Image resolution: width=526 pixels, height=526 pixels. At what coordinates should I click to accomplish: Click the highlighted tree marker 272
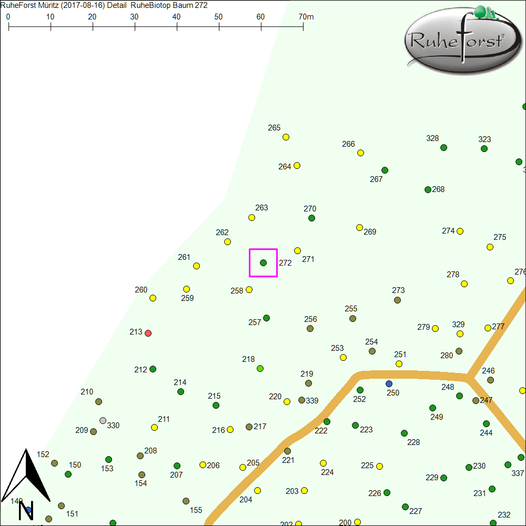coord(263,262)
